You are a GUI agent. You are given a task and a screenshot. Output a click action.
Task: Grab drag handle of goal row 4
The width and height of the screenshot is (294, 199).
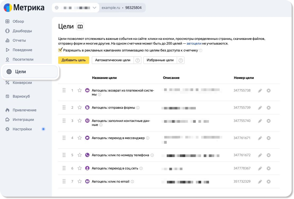(64, 138)
